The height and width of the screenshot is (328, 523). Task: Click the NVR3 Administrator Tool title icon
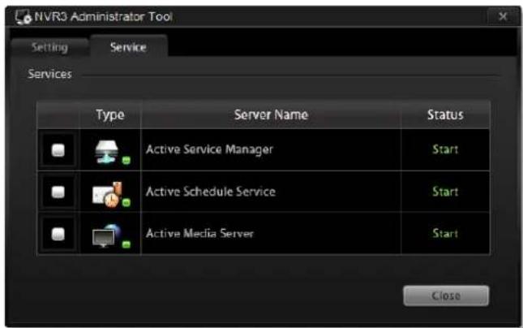point(23,17)
